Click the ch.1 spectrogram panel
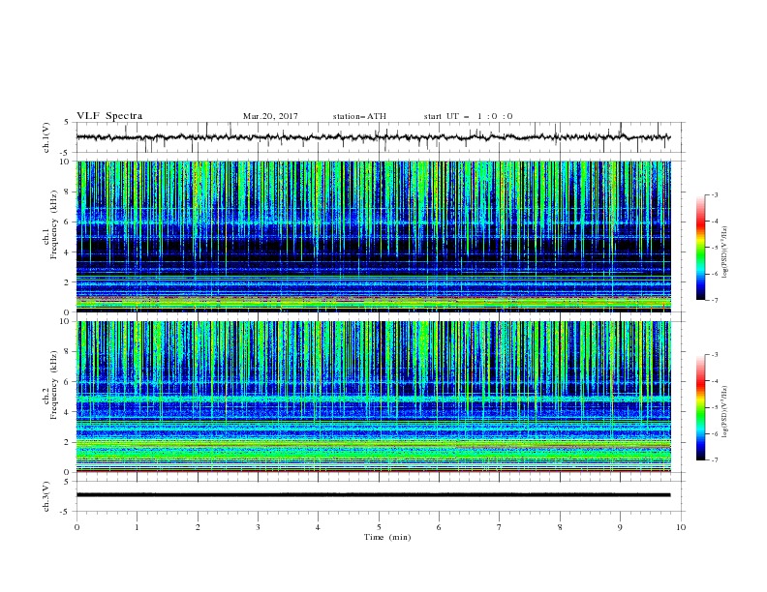 click(373, 236)
